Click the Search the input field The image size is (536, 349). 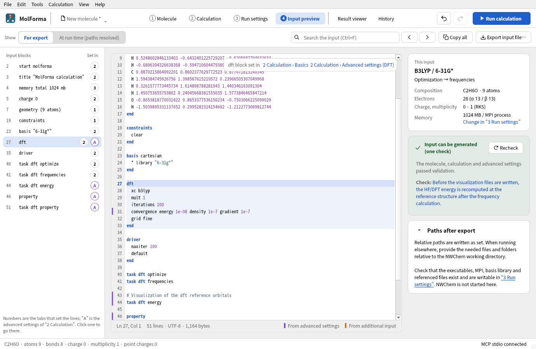tap(345, 38)
